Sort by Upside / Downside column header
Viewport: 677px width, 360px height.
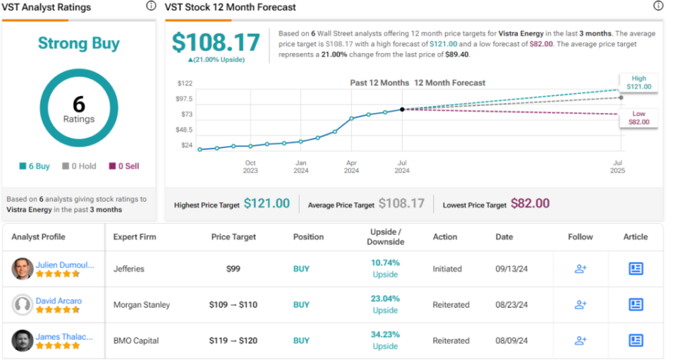(x=385, y=237)
